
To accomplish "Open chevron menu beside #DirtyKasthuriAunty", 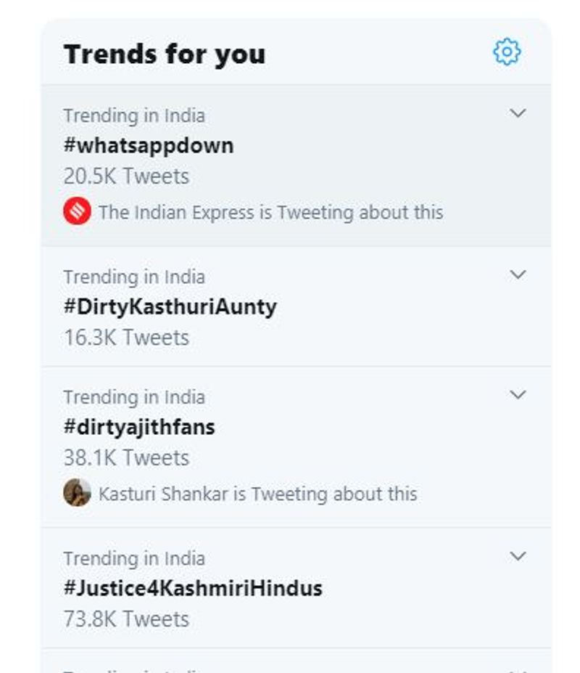I will click(518, 274).
